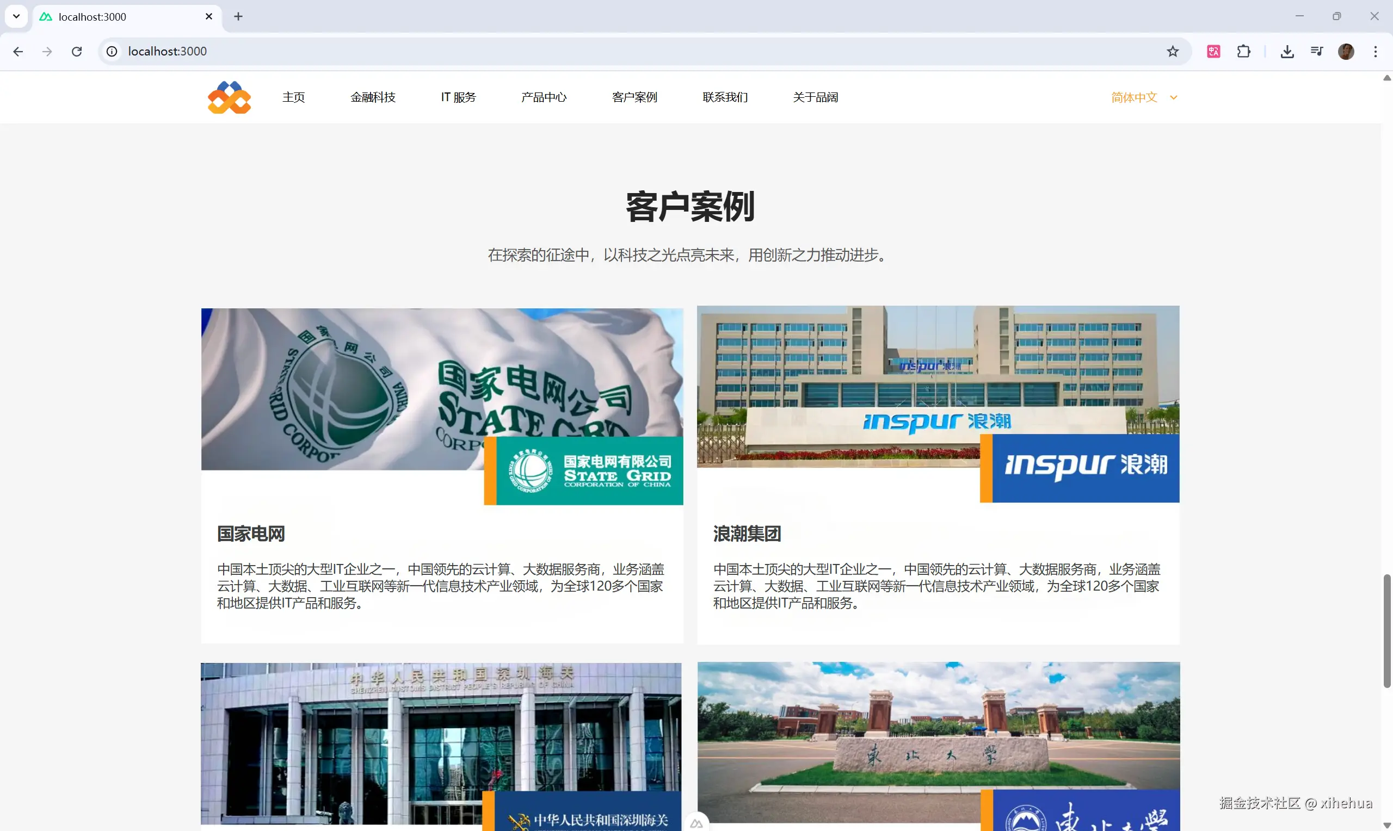This screenshot has width=1393, height=831.
Task: Open the Chrome profile avatar
Action: coord(1346,52)
